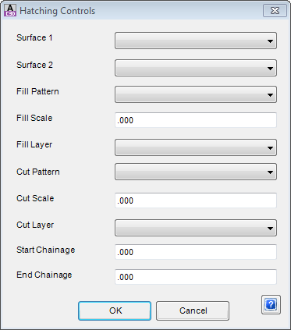Click the Surface 1 dropdown arrow
Image resolution: width=291 pixels, height=330 pixels.
pos(270,41)
